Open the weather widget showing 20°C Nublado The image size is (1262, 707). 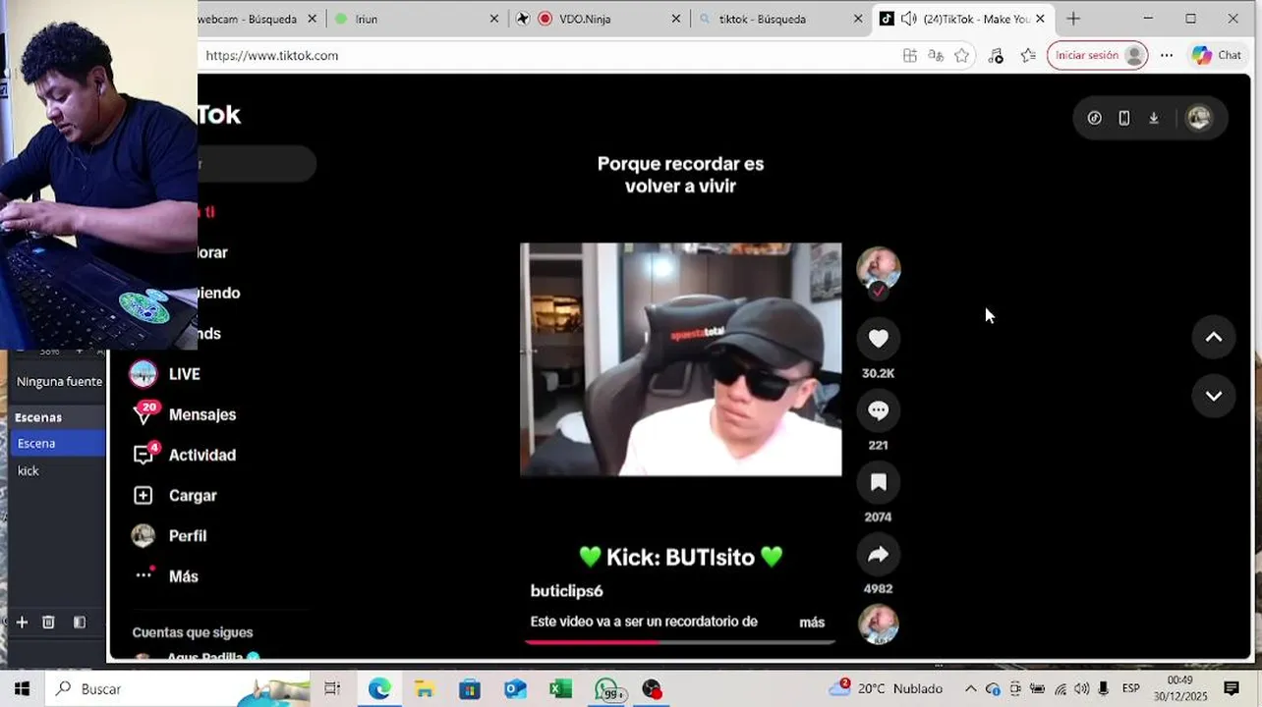point(886,689)
